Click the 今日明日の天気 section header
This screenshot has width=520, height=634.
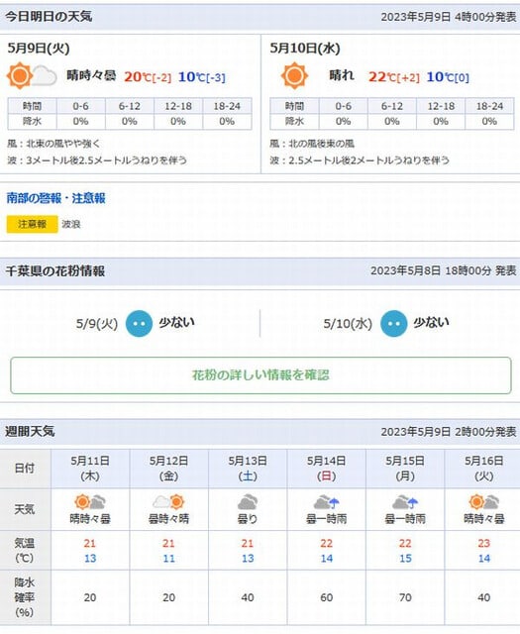point(49,17)
